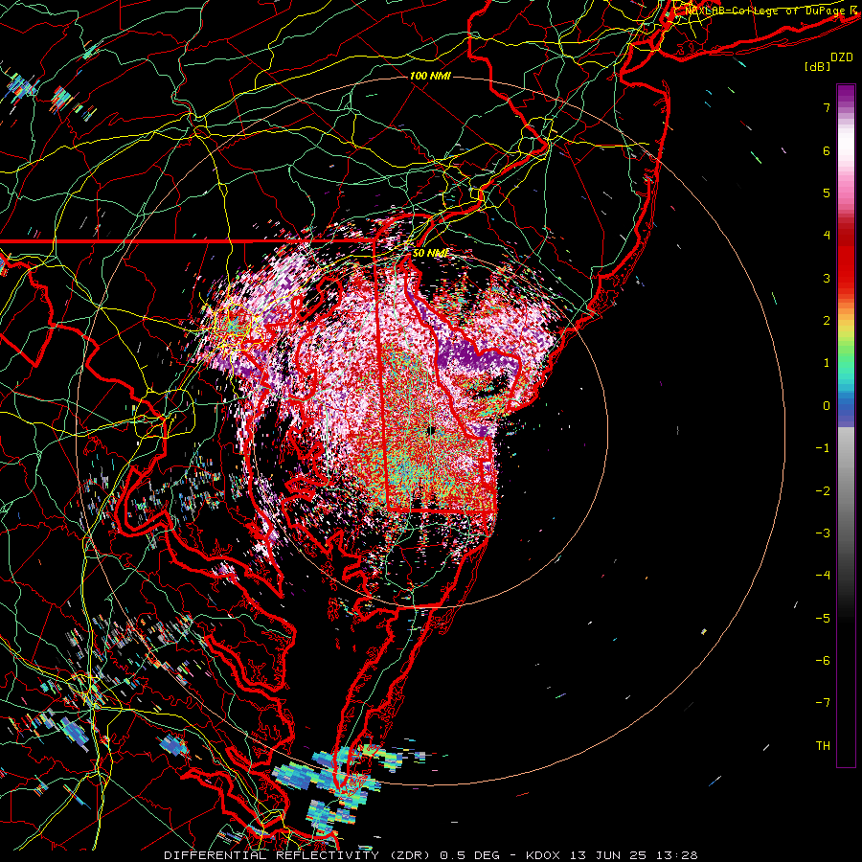Viewport: 862px width, 862px height.
Task: Click the '0' value on the color scale
Action: click(x=827, y=406)
